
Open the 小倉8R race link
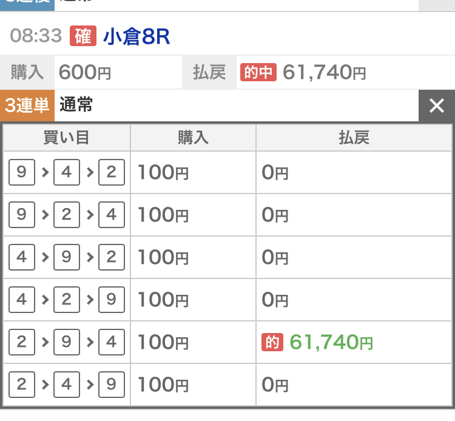pyautogui.click(x=136, y=37)
